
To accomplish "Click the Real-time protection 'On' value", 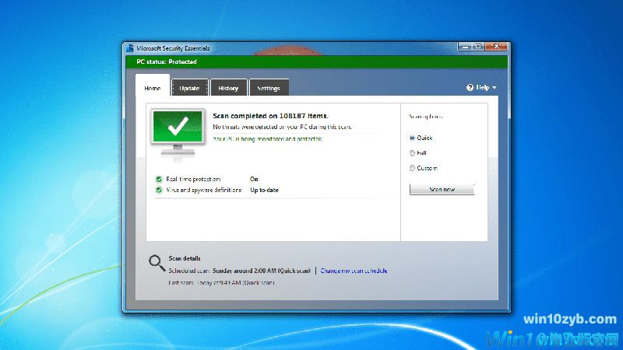I will click(254, 179).
